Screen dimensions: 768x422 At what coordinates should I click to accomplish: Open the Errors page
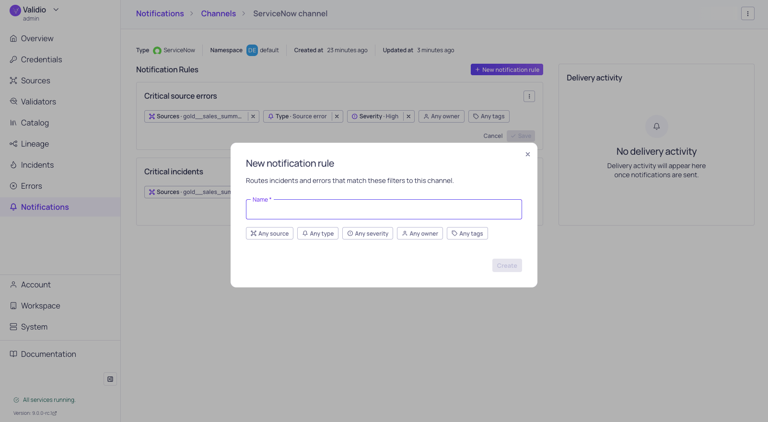click(x=60, y=186)
